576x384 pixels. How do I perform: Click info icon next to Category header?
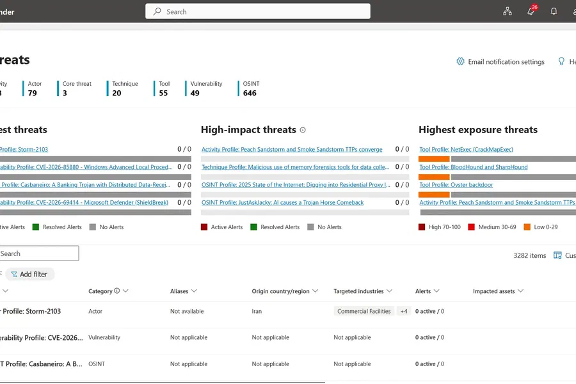117,291
